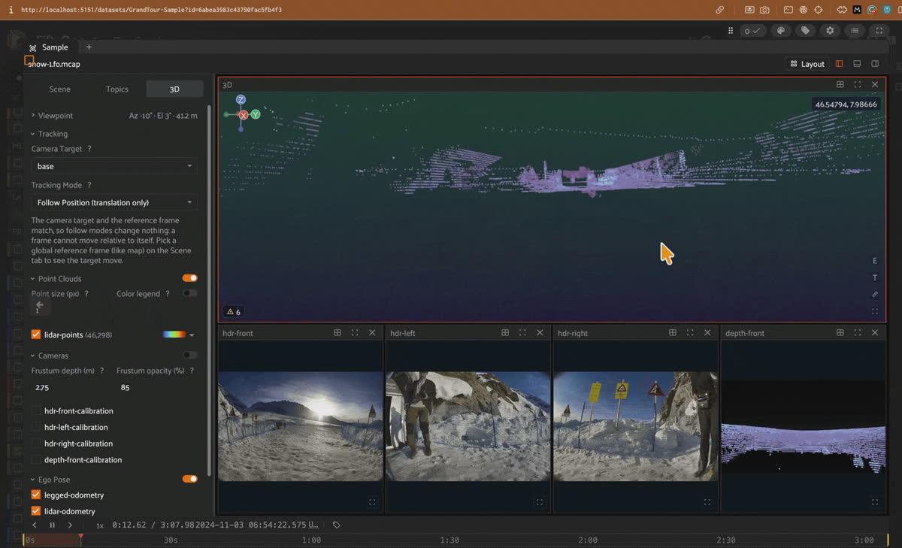The image size is (902, 548).
Task: Check hdr-front-calibration checkbox
Action: 37,411
